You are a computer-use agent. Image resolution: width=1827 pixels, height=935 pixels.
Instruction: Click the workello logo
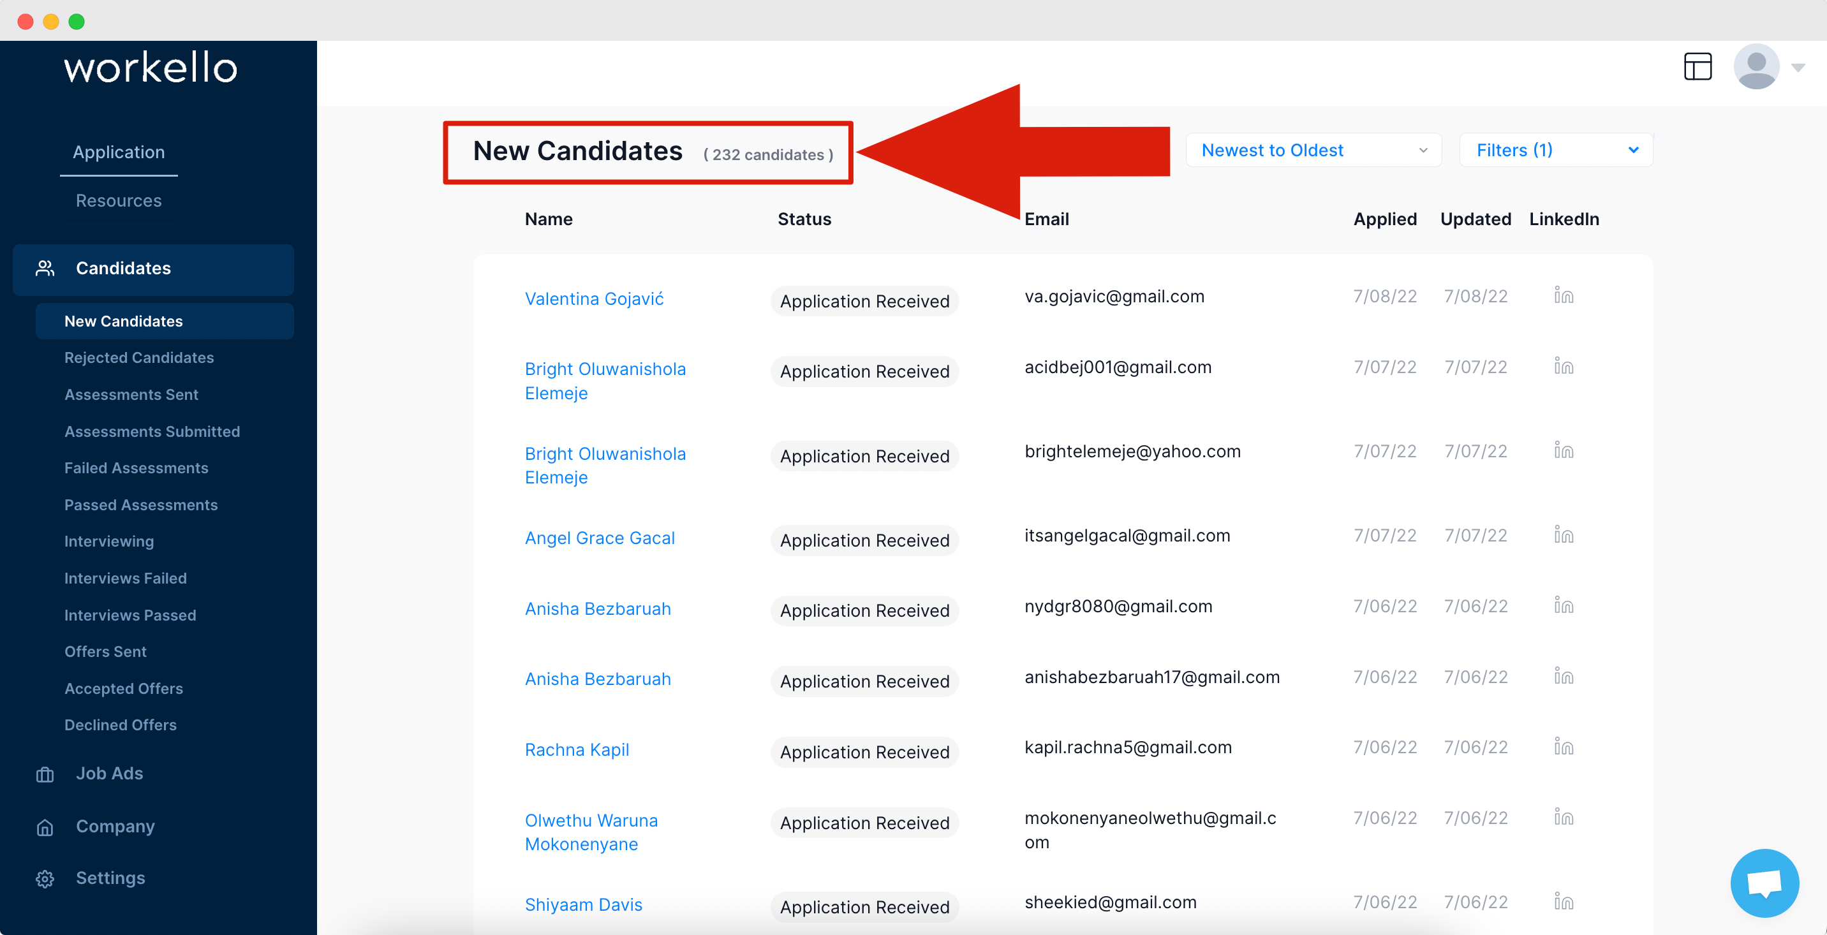click(151, 68)
